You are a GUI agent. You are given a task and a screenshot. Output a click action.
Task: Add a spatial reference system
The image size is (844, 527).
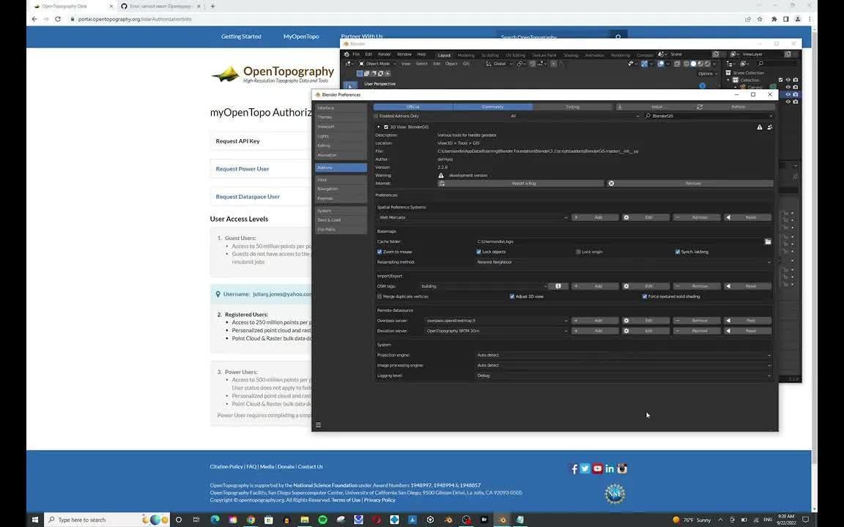tap(595, 217)
